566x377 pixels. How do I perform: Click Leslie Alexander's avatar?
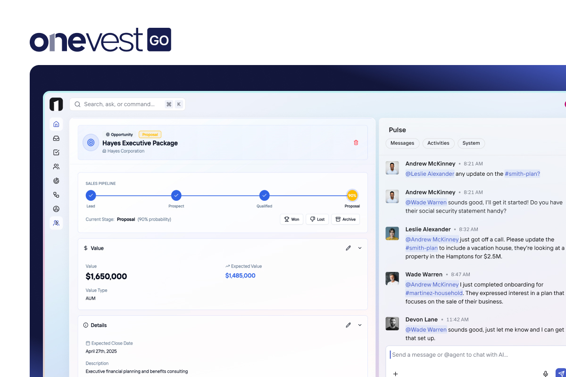tap(392, 233)
